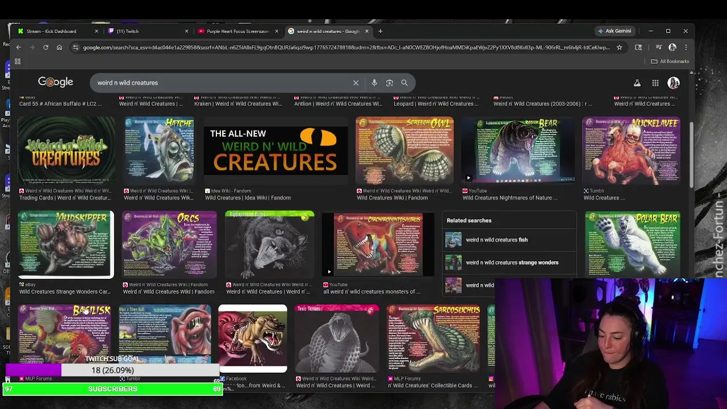Screen dimensions: 727x409
Task: Reload the Google search page
Action: pos(45,47)
